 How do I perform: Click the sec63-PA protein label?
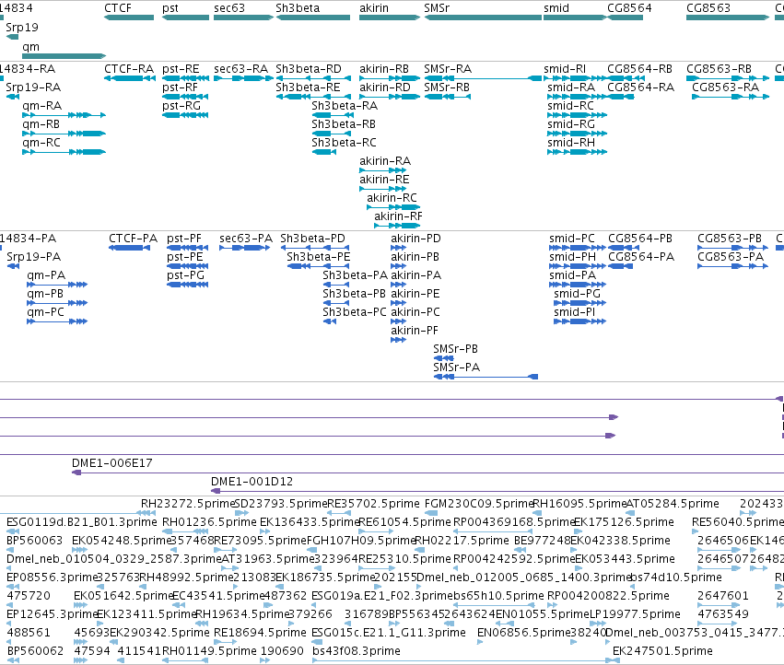pyautogui.click(x=246, y=239)
